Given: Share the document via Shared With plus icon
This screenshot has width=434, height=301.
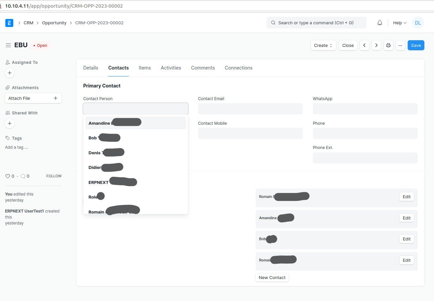Looking at the screenshot, I should pos(9,123).
